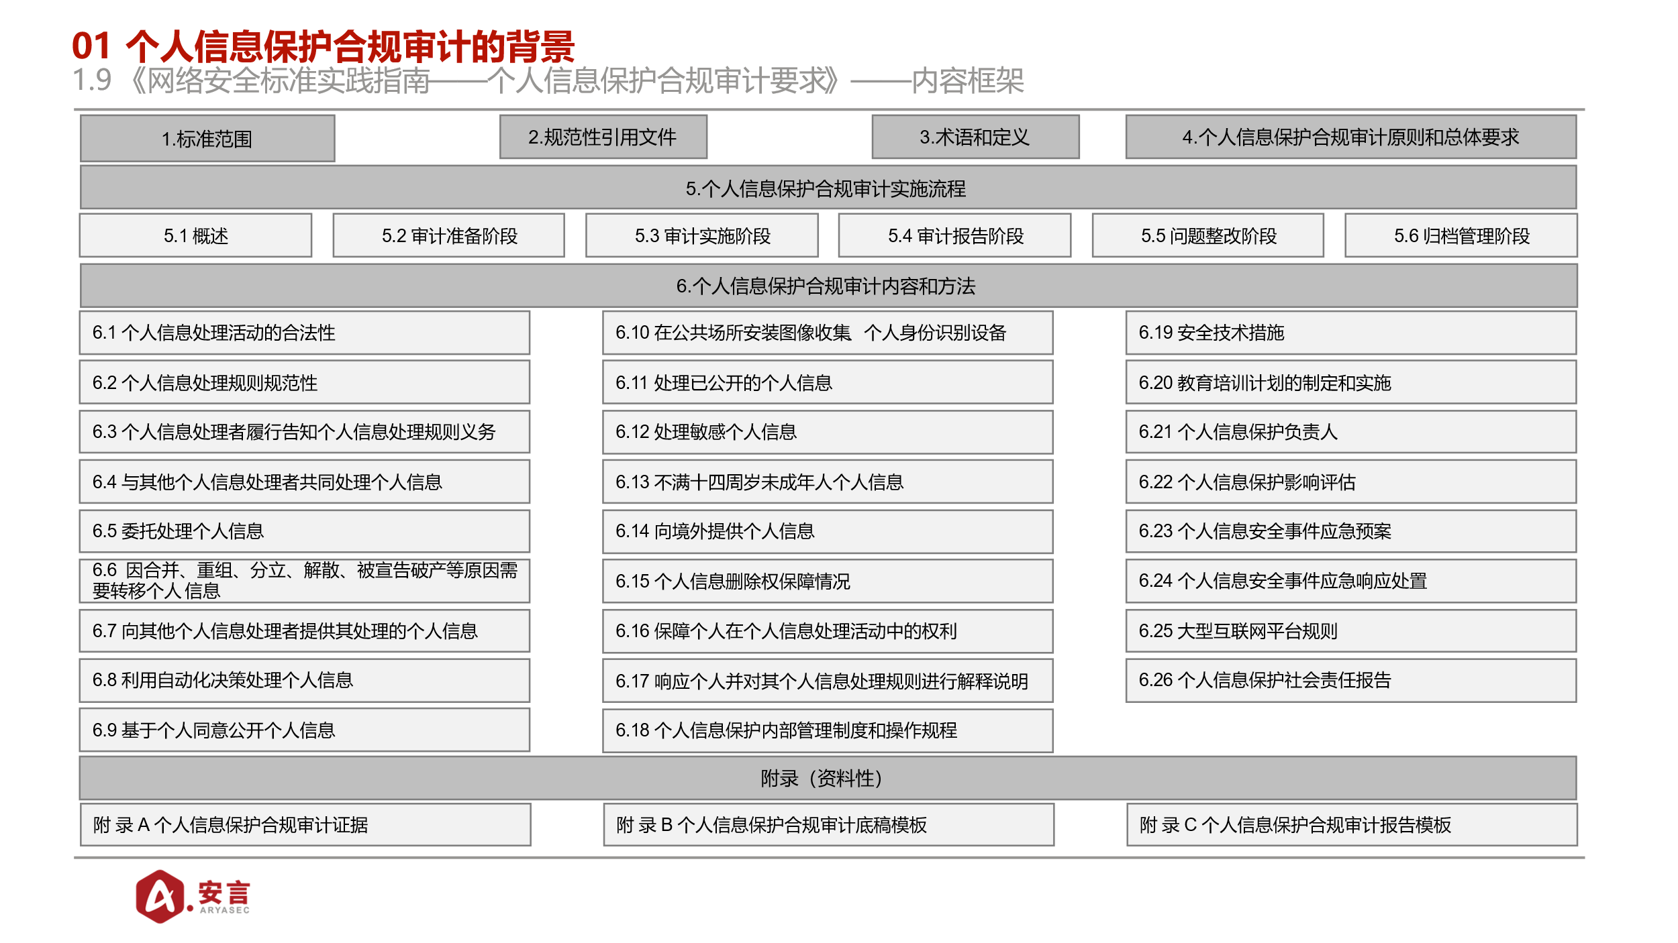Select the 3.术语和定义 box

pyautogui.click(x=975, y=137)
